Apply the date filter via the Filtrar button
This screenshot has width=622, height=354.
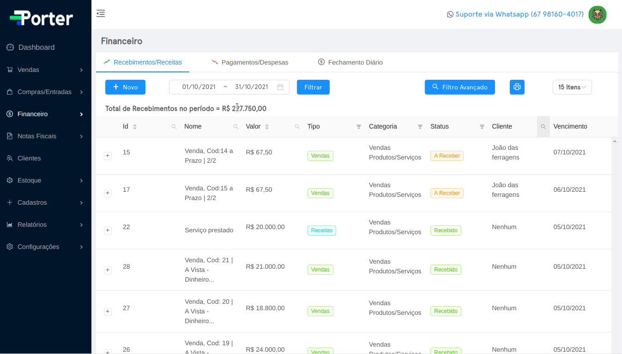313,87
